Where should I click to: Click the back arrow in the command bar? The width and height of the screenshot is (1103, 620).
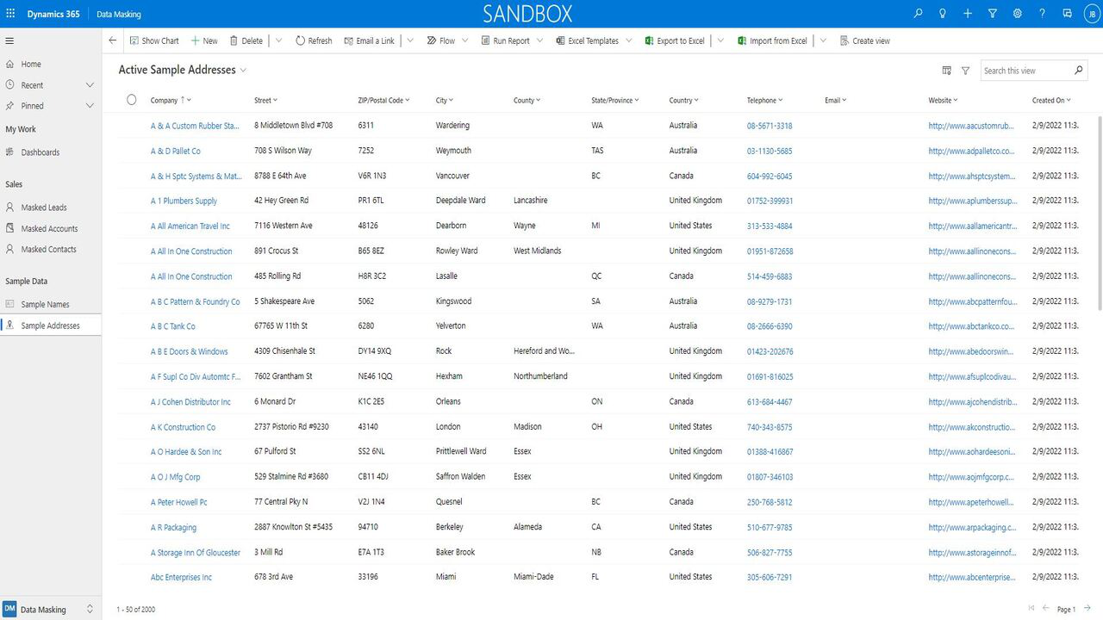(113, 40)
